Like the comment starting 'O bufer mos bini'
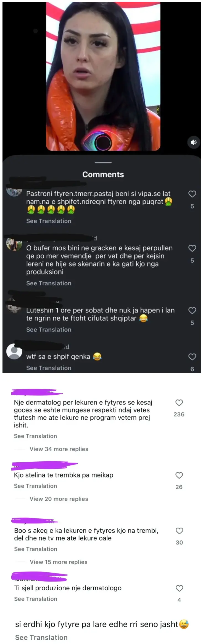Screen dimensions: 203x644 pos(192,248)
